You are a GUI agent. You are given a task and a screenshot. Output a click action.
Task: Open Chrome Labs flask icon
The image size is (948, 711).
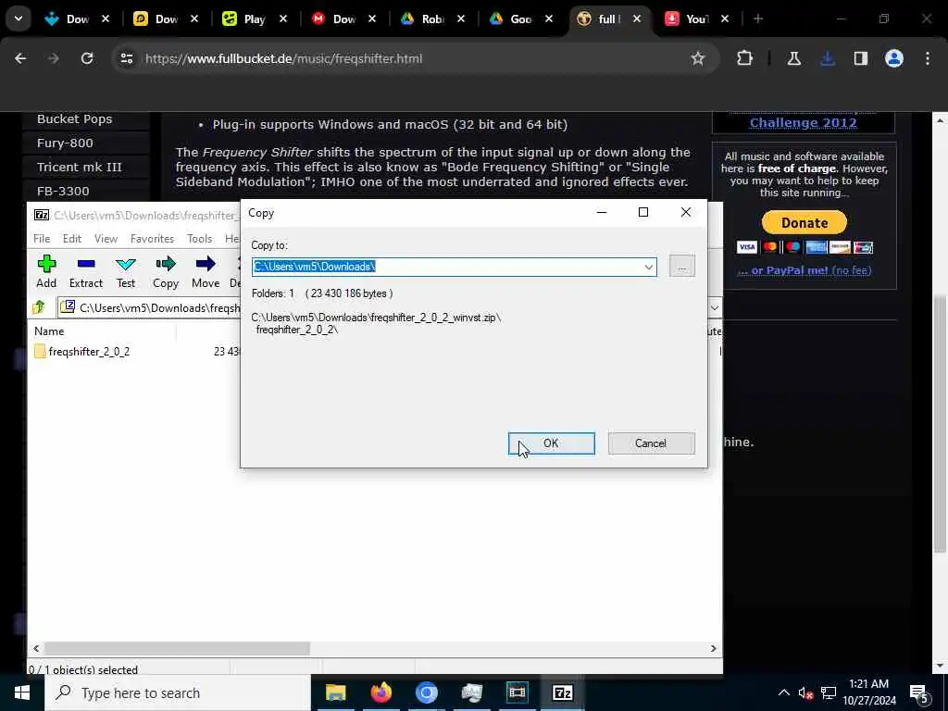coord(793,58)
